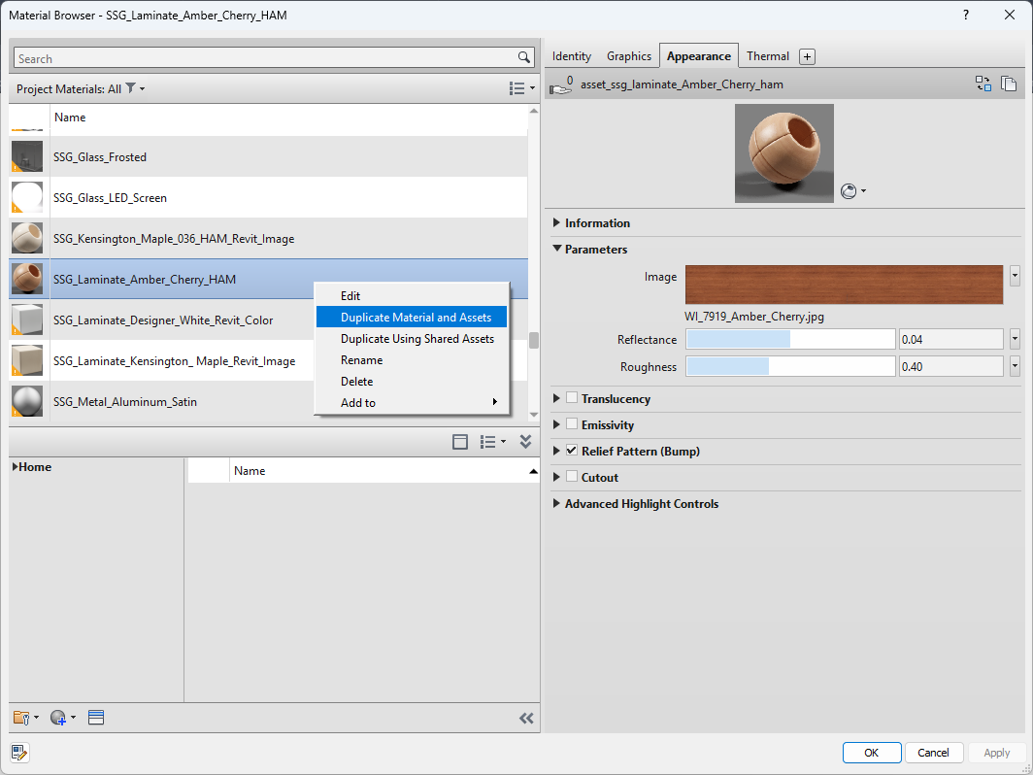Viewport: 1033px width, 775px height.
Task: Disable the Relief Pattern (Bump) checkbox
Action: pos(571,451)
